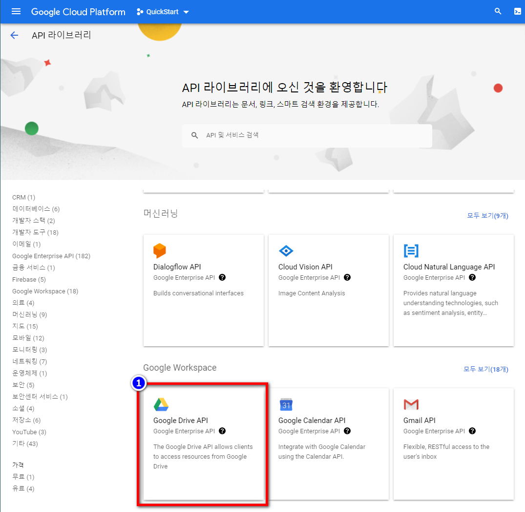
Task: Click help icon on Google Calendar API card
Action: point(347,431)
